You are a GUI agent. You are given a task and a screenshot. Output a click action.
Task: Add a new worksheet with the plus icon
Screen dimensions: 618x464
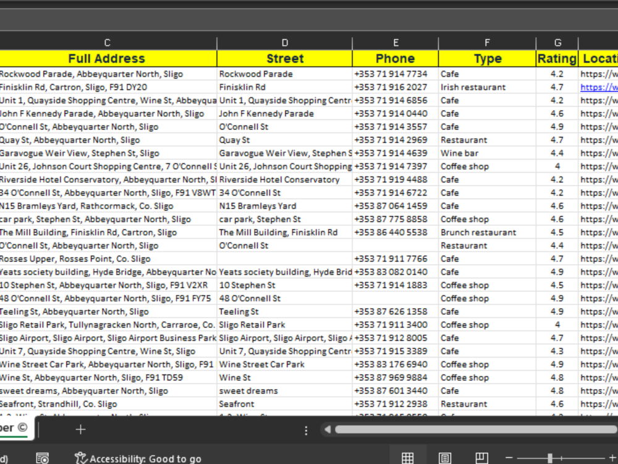80,429
